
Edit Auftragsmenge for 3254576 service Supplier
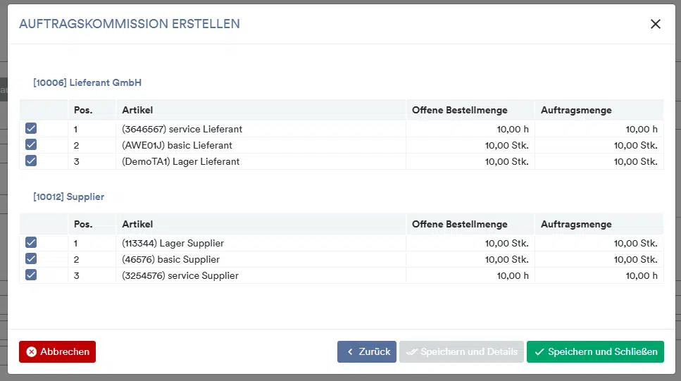pyautogui.click(x=599, y=275)
